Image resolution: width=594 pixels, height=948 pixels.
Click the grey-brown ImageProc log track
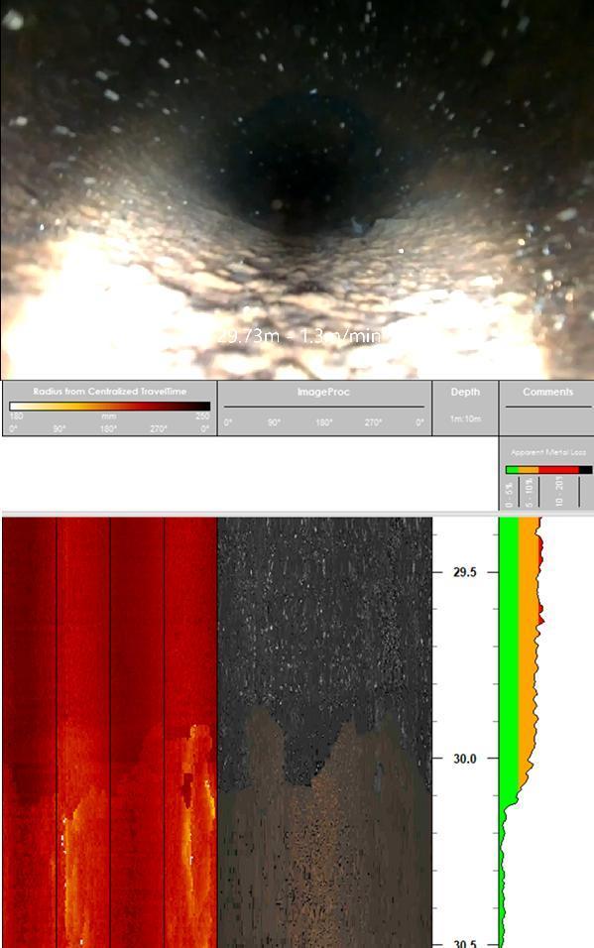324,732
